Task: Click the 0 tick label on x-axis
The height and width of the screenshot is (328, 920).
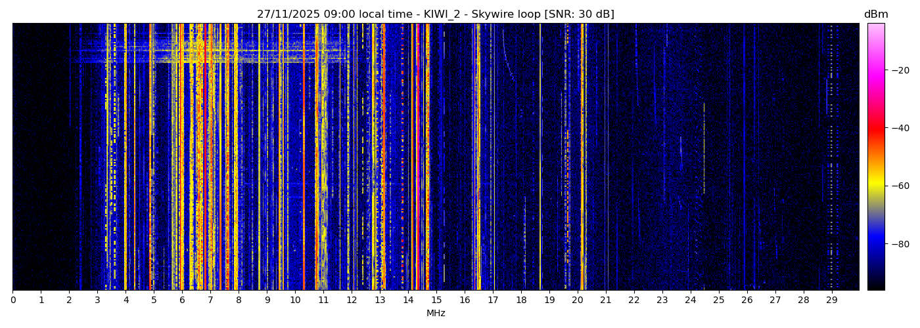Action: (x=12, y=300)
